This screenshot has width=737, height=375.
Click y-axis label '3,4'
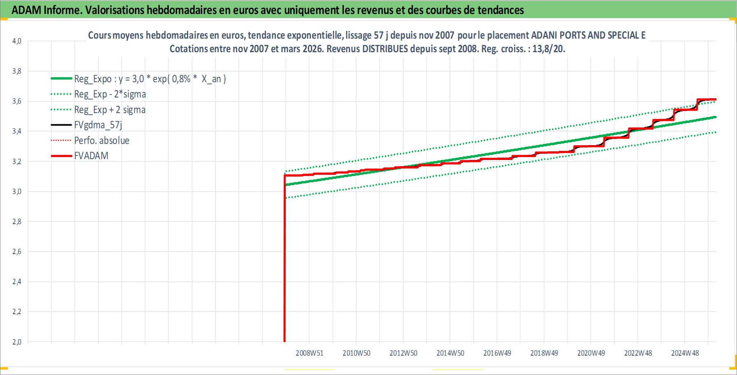coord(17,131)
